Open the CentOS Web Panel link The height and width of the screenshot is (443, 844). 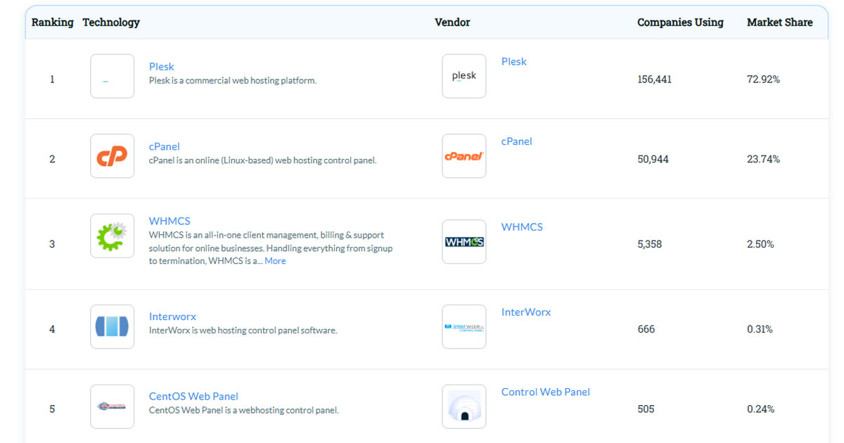pos(193,397)
